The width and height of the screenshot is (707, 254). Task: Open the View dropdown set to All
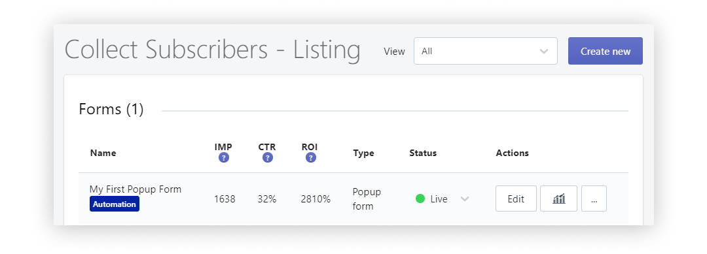click(x=486, y=51)
